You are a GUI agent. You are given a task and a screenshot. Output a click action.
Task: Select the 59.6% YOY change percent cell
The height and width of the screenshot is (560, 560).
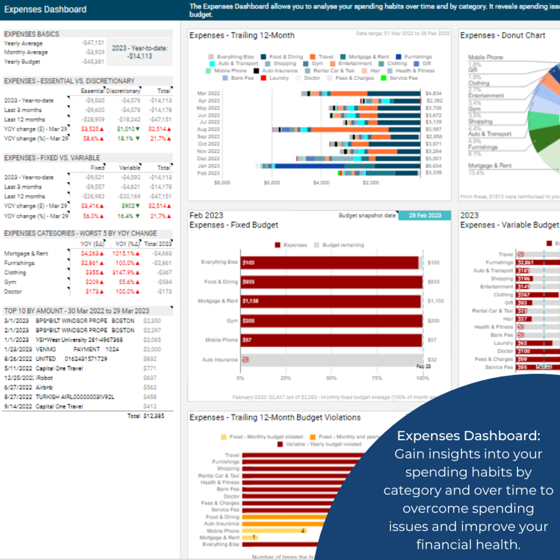93,139
